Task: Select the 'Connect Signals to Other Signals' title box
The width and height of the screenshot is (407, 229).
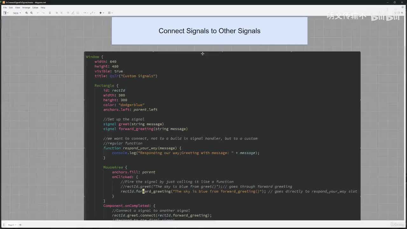Action: 210,31
